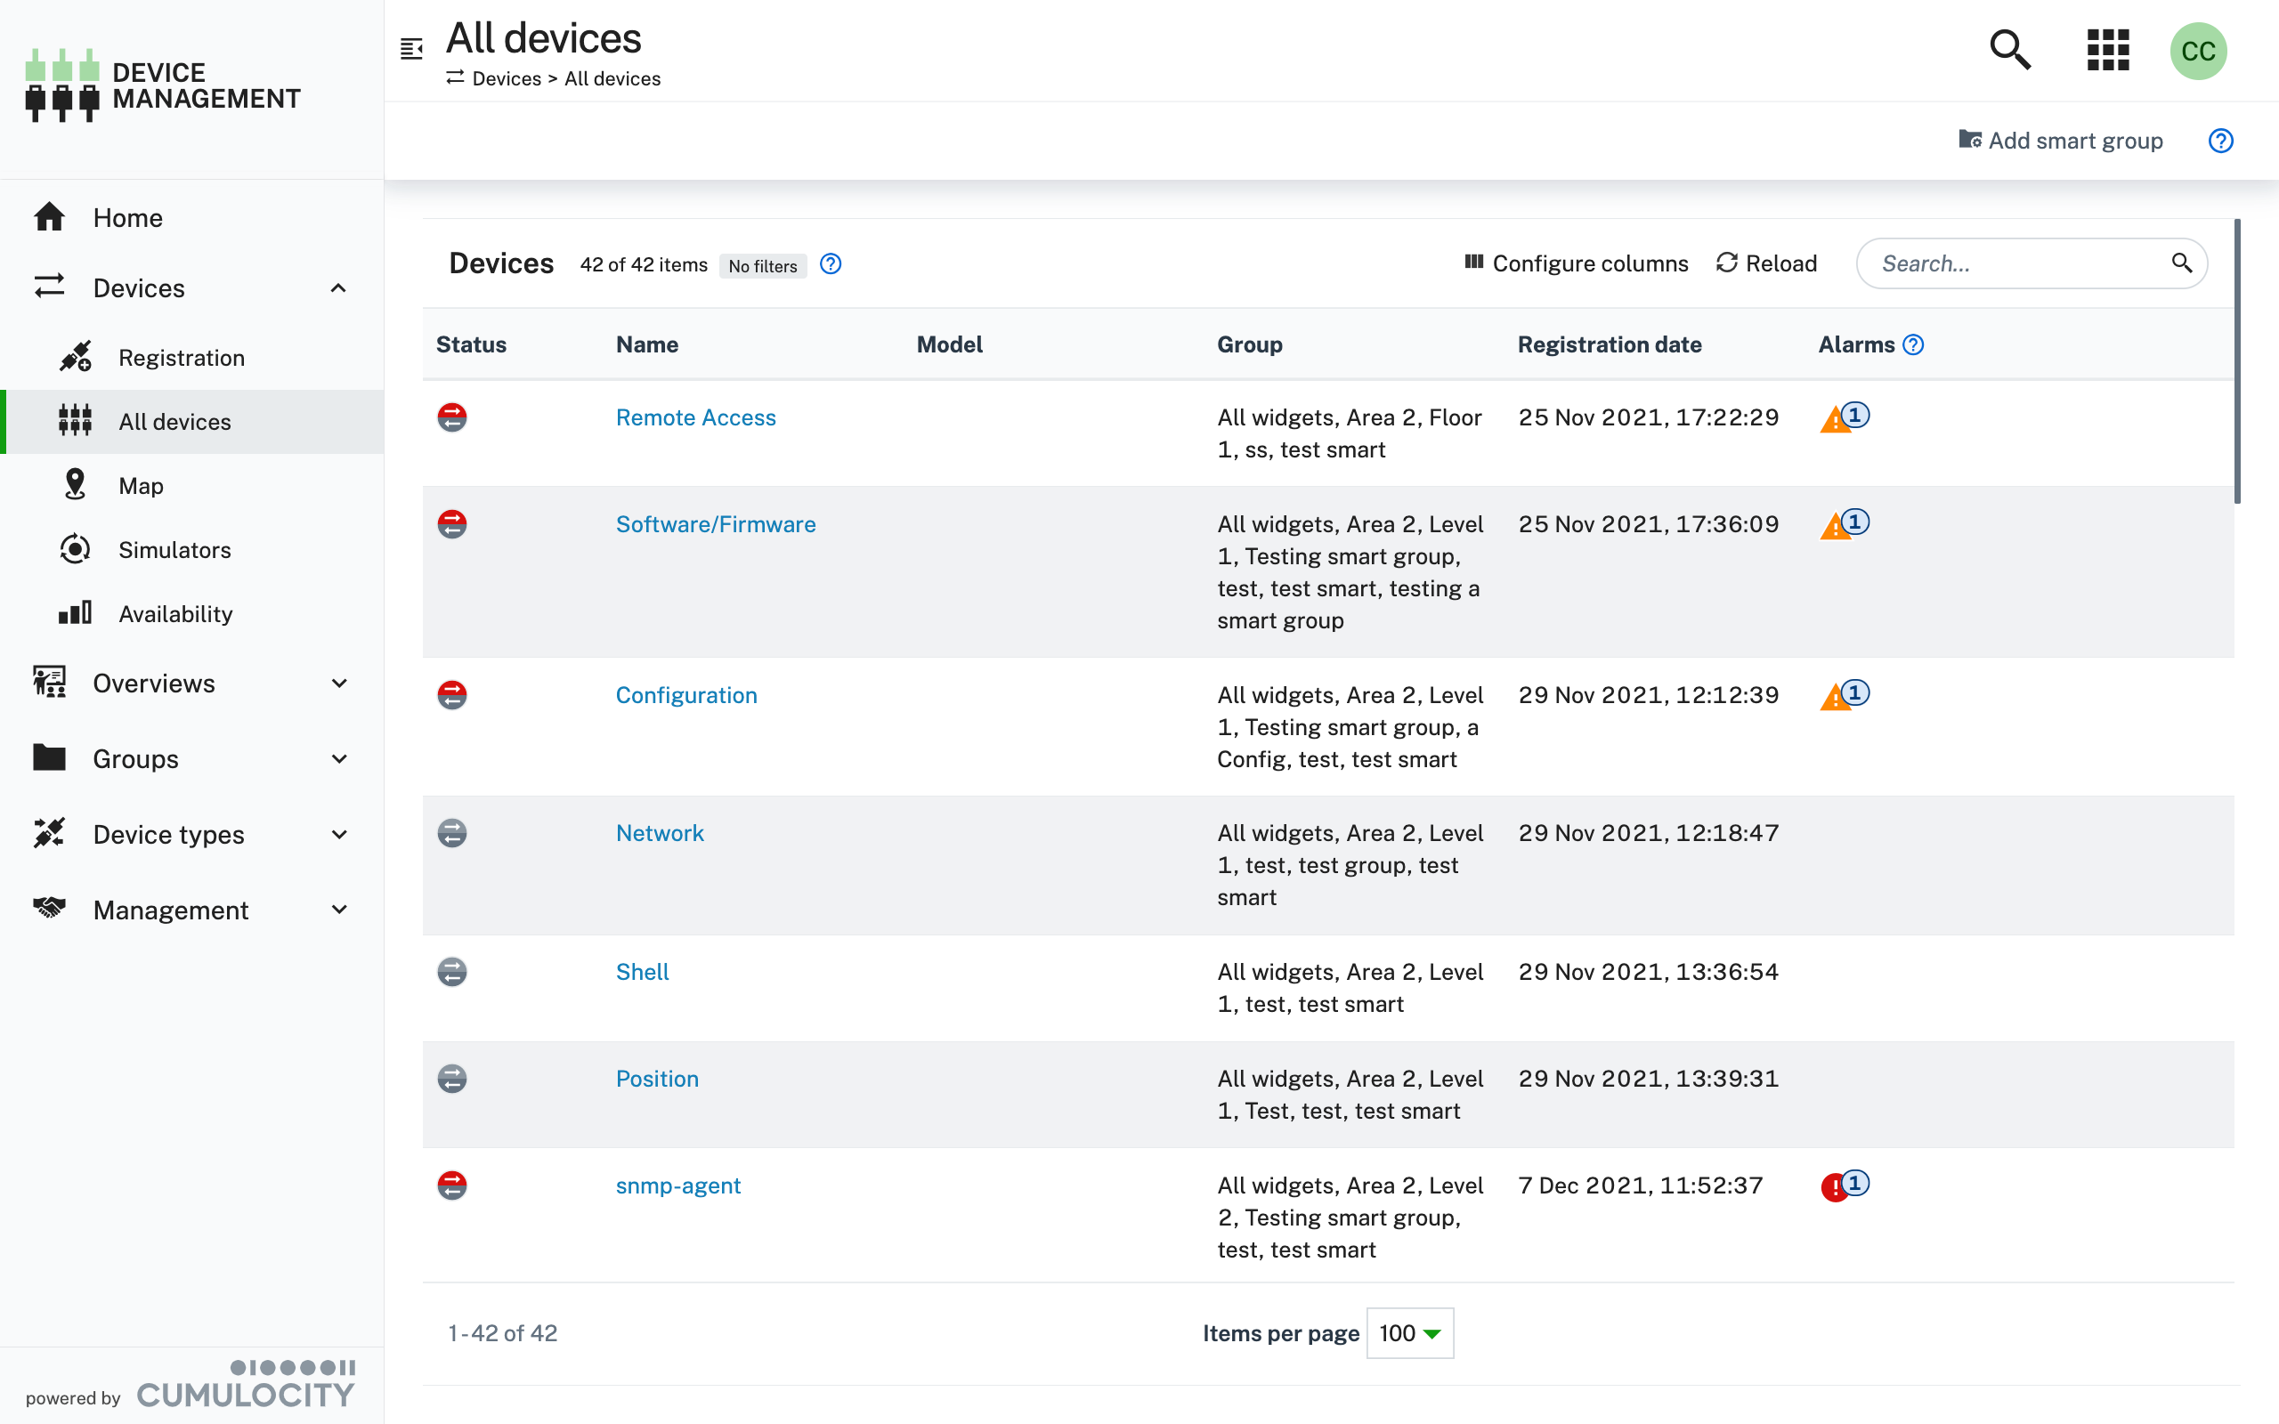Screen dimensions: 2279x1424
Task: Click the help icon next to No filters
Action: point(831,263)
